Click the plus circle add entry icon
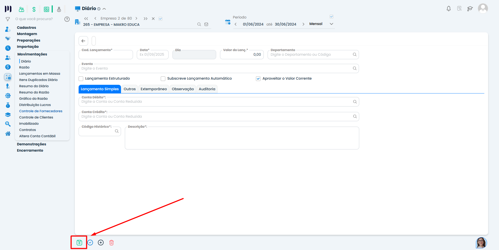The image size is (499, 250). [101, 243]
